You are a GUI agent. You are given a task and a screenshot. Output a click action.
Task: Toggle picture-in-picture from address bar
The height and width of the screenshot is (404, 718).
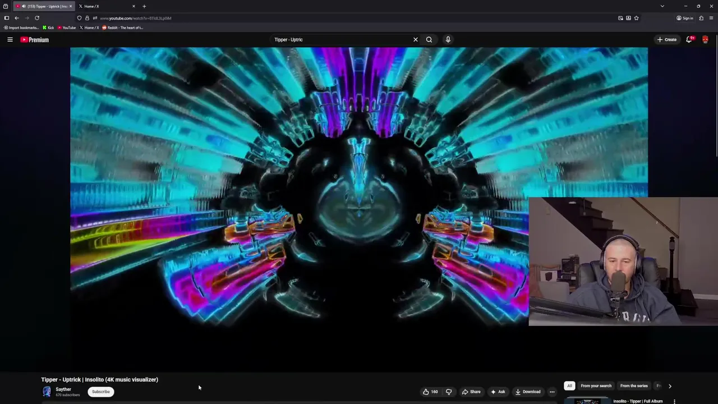tap(620, 18)
